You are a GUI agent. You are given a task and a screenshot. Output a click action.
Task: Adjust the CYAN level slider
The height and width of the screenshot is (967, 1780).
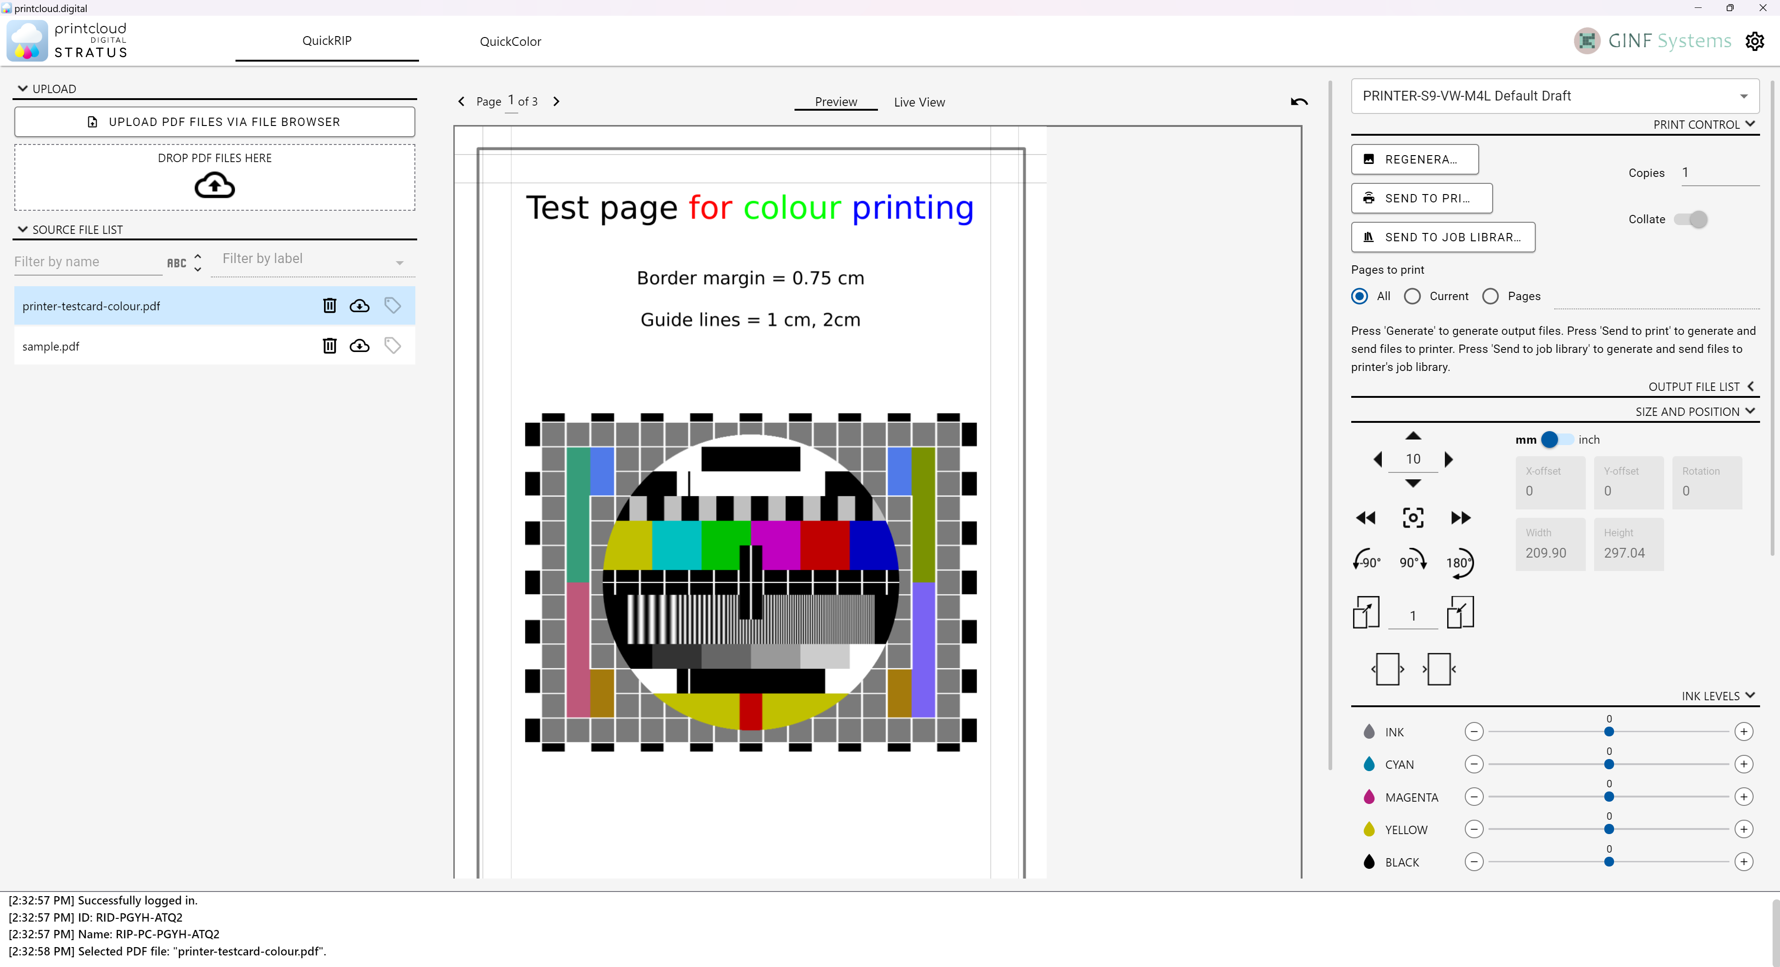(x=1608, y=764)
